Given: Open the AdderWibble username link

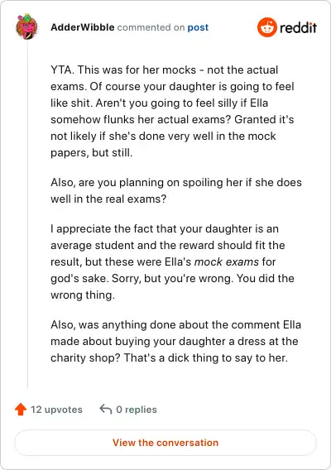Looking at the screenshot, I should pyautogui.click(x=83, y=27).
